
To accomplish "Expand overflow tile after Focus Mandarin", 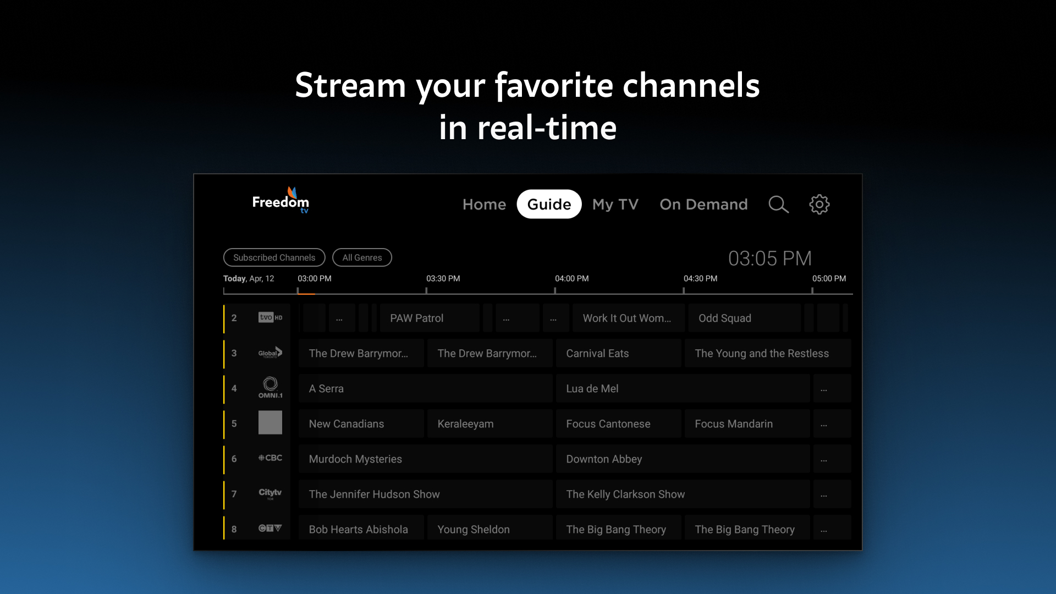I will click(823, 424).
